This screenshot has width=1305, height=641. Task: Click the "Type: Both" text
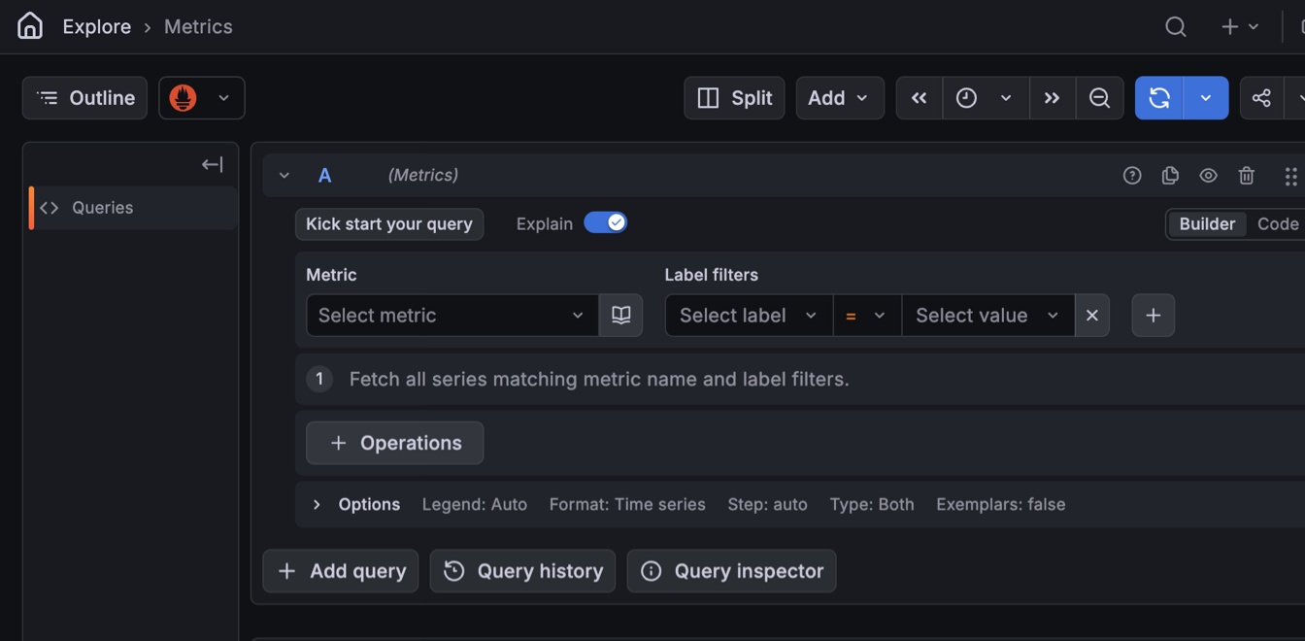click(x=872, y=505)
